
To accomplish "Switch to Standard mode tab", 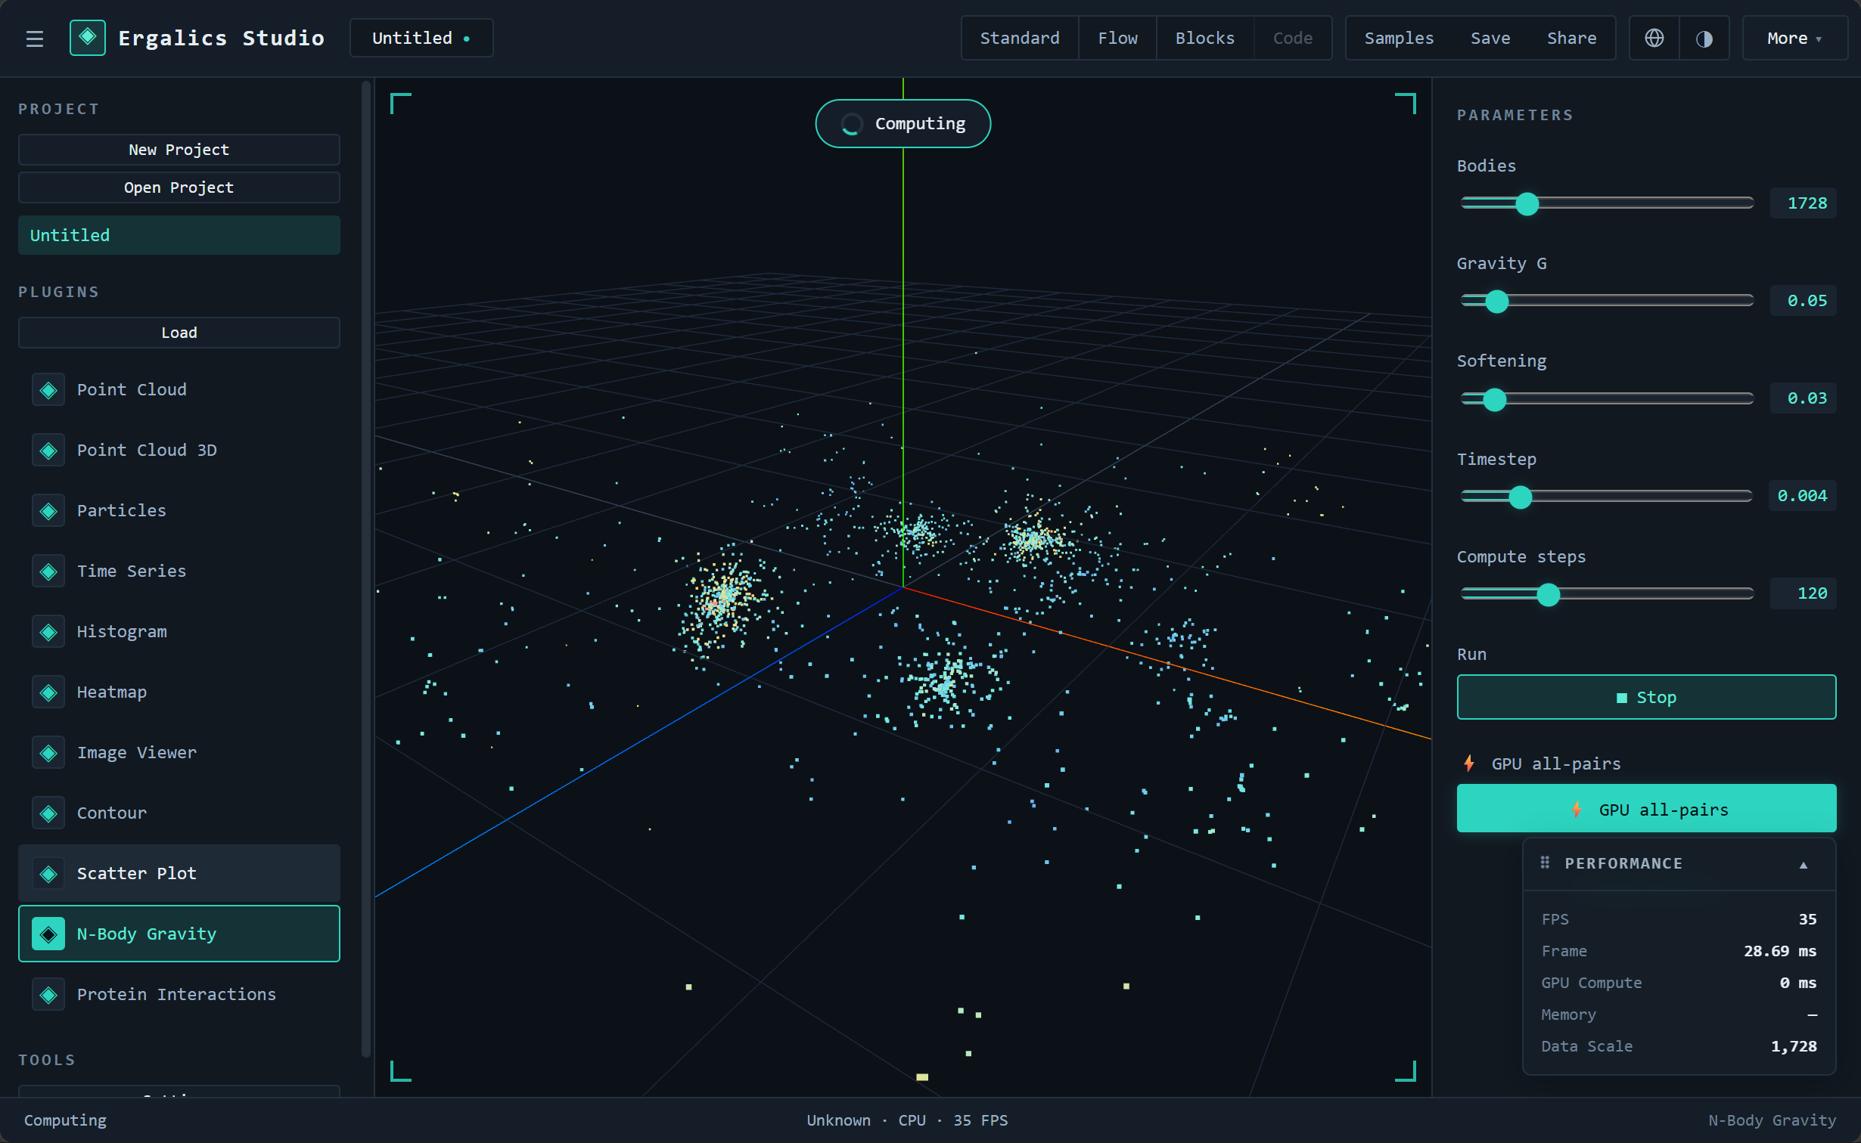I will pyautogui.click(x=1020, y=38).
